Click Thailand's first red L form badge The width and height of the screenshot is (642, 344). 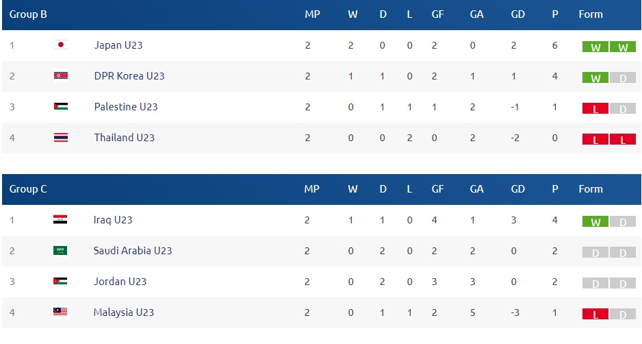[x=595, y=139]
